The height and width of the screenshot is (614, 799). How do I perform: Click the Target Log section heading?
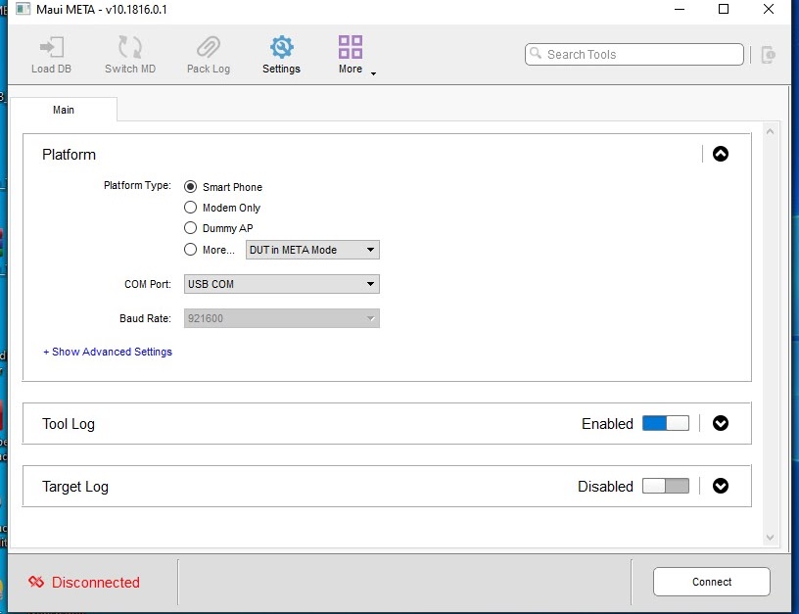(x=74, y=487)
